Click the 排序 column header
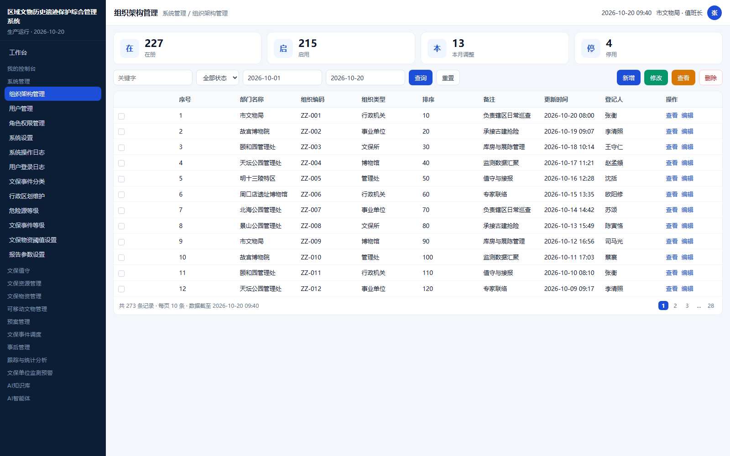Image resolution: width=730 pixels, height=456 pixels. (x=428, y=99)
